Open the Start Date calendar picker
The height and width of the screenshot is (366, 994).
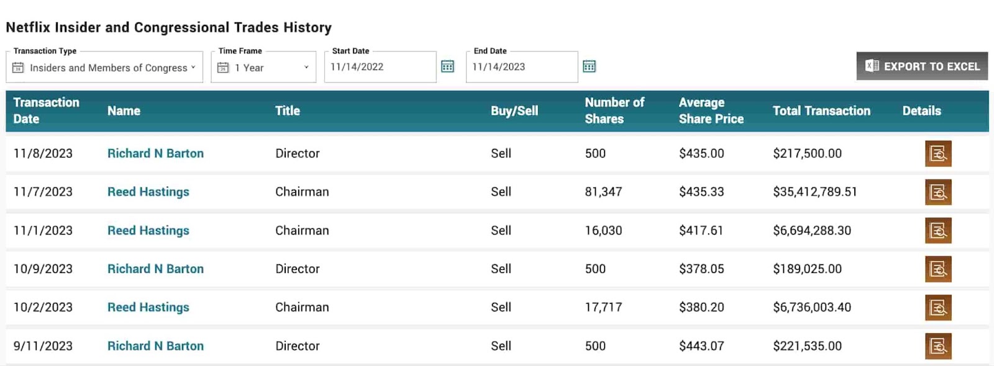[x=447, y=66]
